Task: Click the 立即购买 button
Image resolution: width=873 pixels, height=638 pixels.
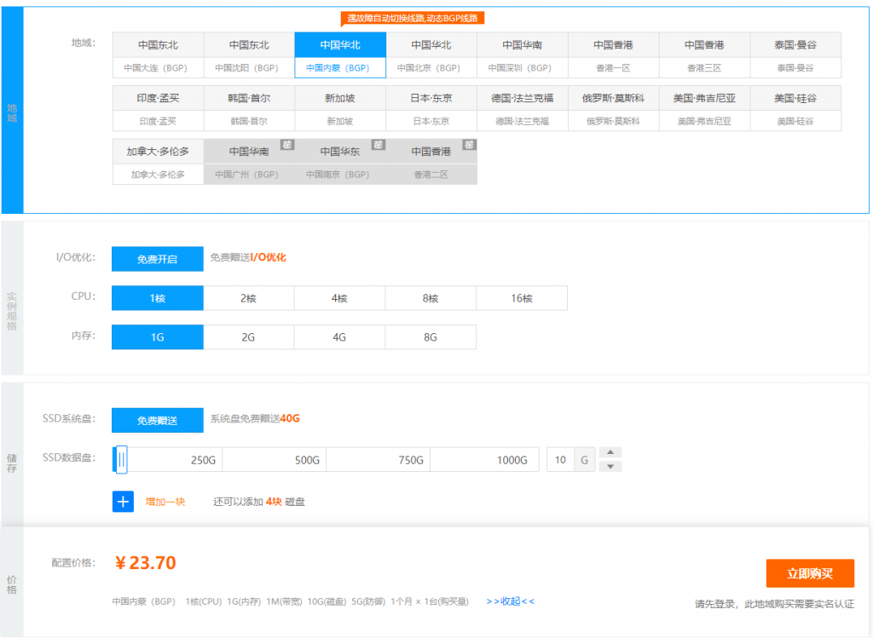Action: pos(809,573)
